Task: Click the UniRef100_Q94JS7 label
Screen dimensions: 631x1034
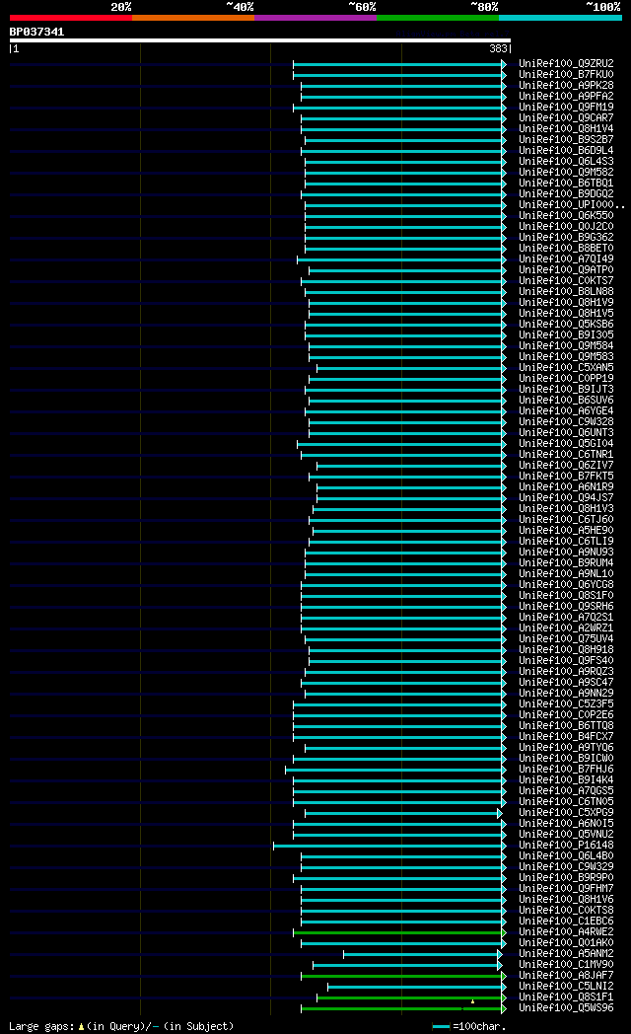Action: 566,498
